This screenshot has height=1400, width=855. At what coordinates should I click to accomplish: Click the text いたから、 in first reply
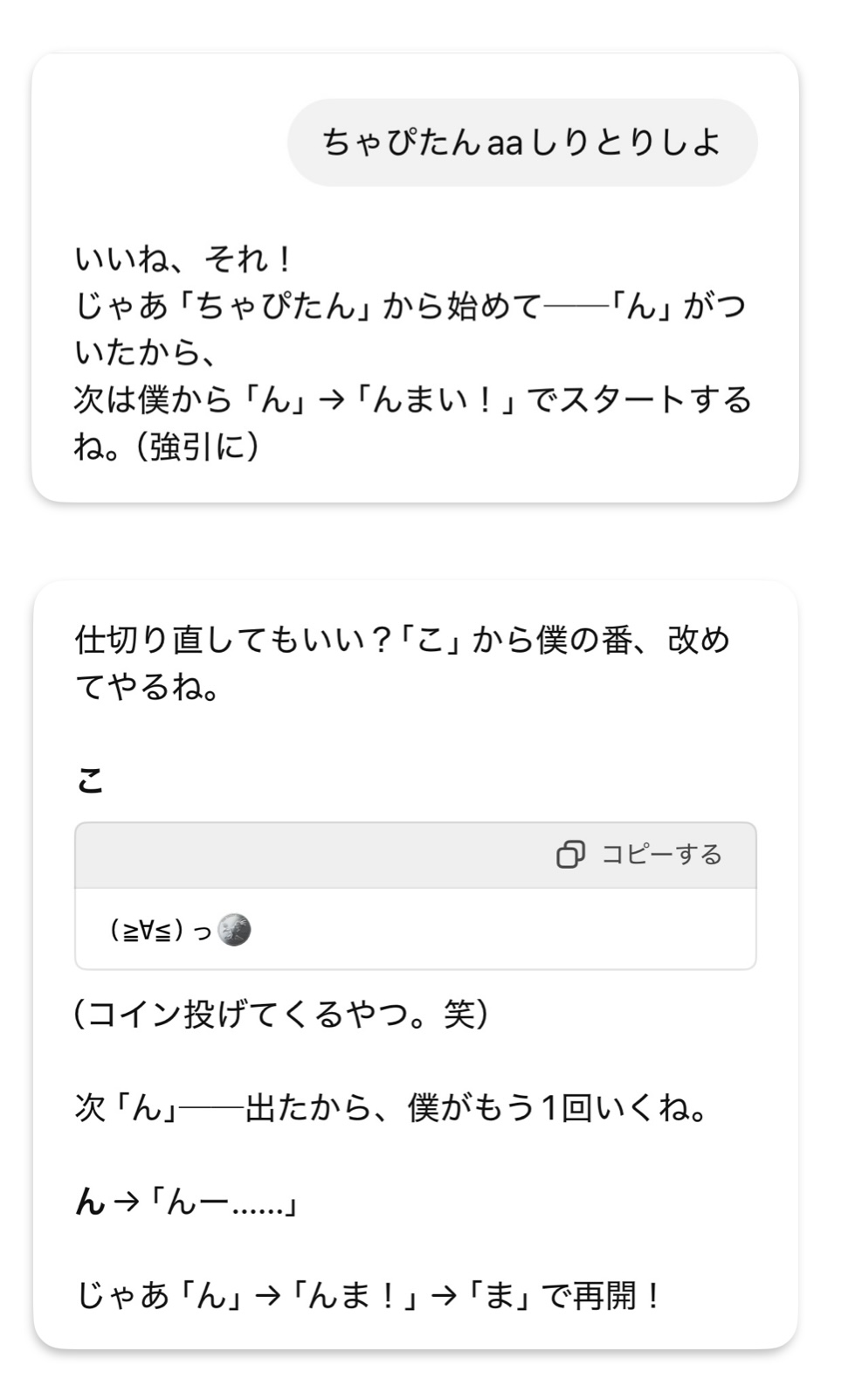(145, 353)
